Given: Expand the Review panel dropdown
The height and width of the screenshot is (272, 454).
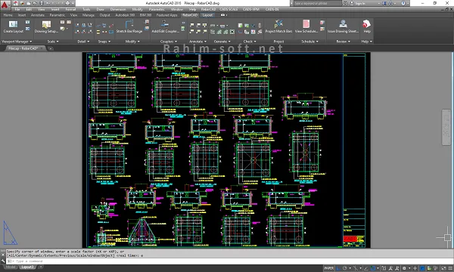Looking at the screenshot, I should click(x=343, y=42).
